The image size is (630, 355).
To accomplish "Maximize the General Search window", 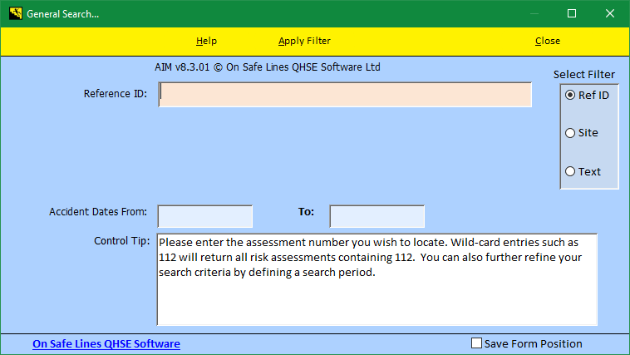I will (572, 13).
